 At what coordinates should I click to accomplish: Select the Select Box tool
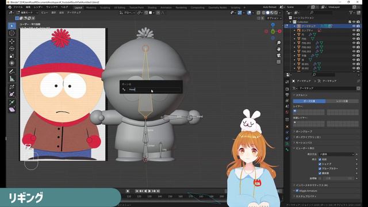(x=11, y=25)
